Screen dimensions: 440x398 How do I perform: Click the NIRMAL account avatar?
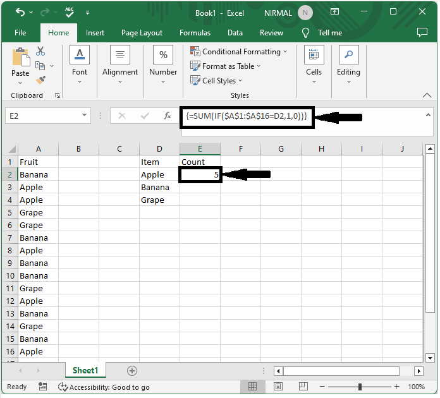click(x=305, y=13)
